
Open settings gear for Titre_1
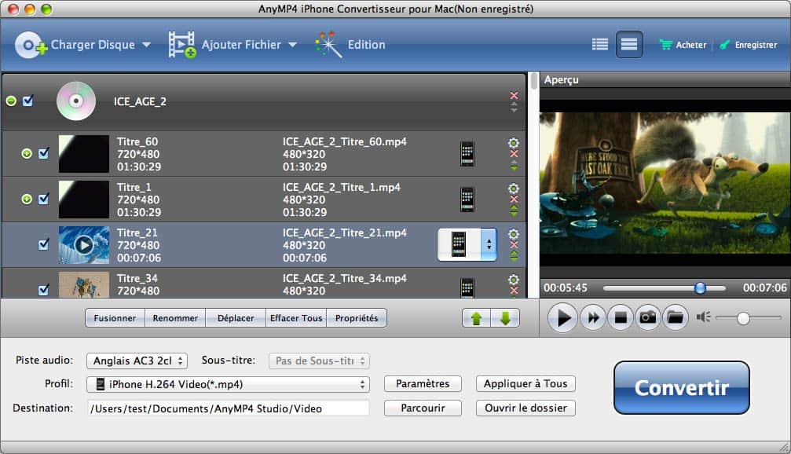coord(514,189)
